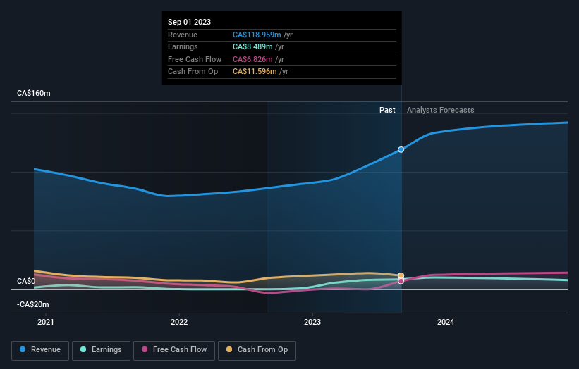Click the pink Free Cash Flow data point
The height and width of the screenshot is (369, 579).
click(401, 281)
